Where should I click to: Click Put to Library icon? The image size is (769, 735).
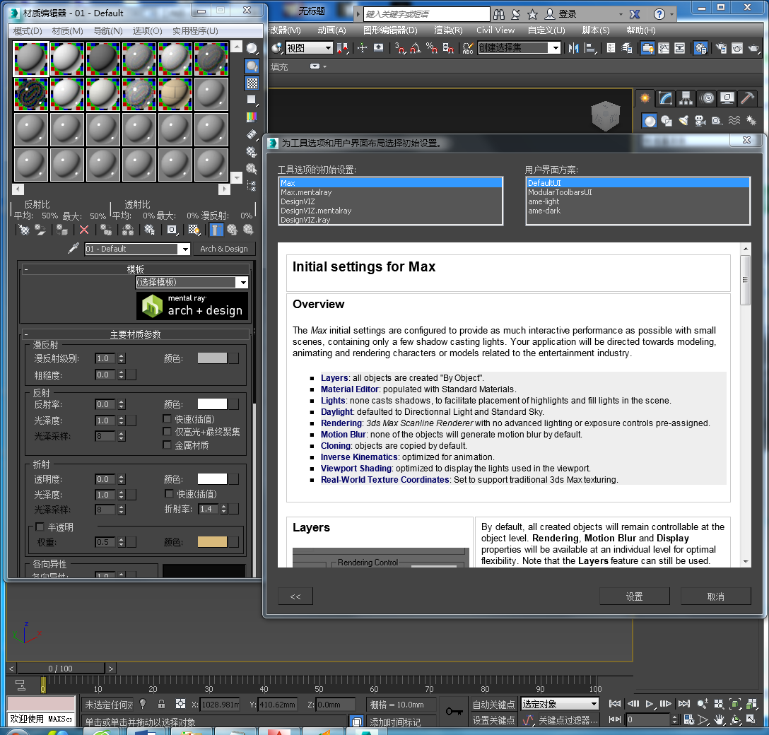click(x=150, y=230)
